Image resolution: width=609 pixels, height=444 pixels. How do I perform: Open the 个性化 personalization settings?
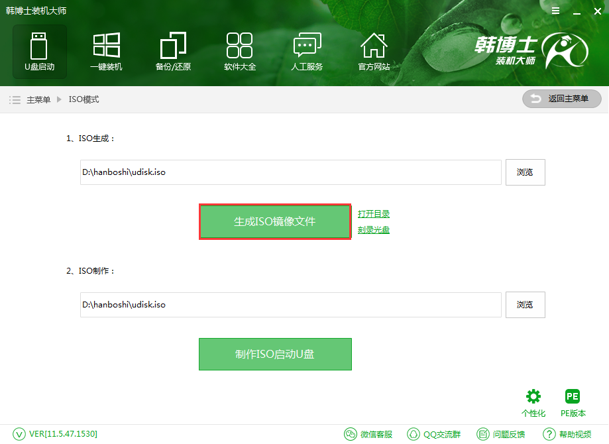point(533,402)
